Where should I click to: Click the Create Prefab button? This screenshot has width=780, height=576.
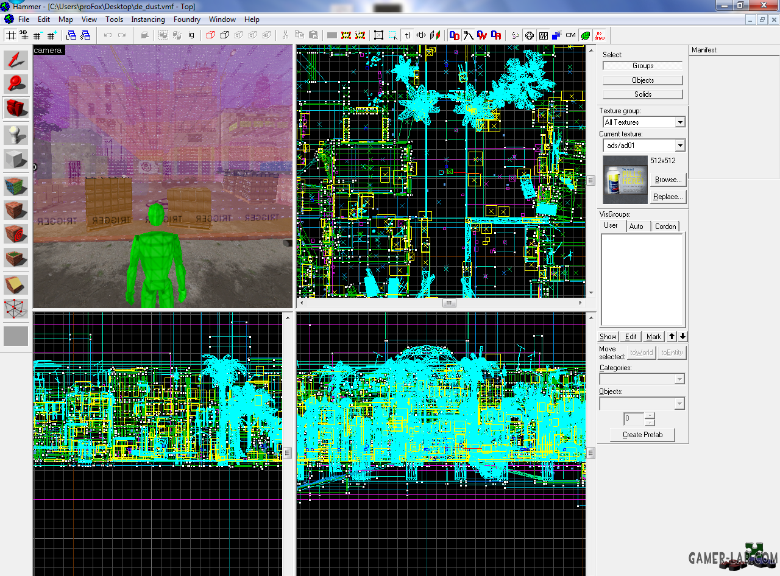[x=643, y=435]
